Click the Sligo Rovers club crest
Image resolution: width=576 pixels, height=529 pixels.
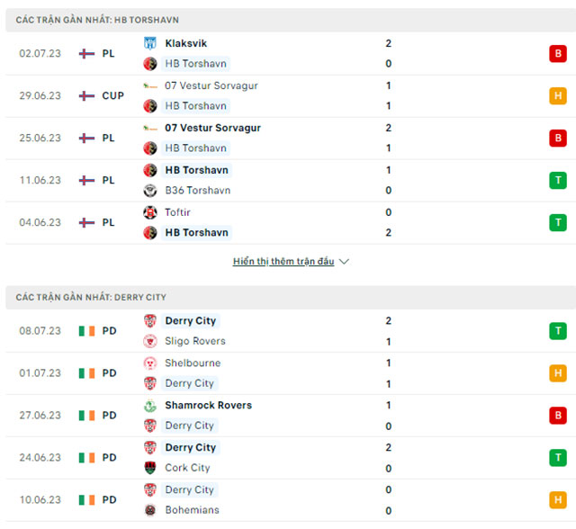point(150,342)
